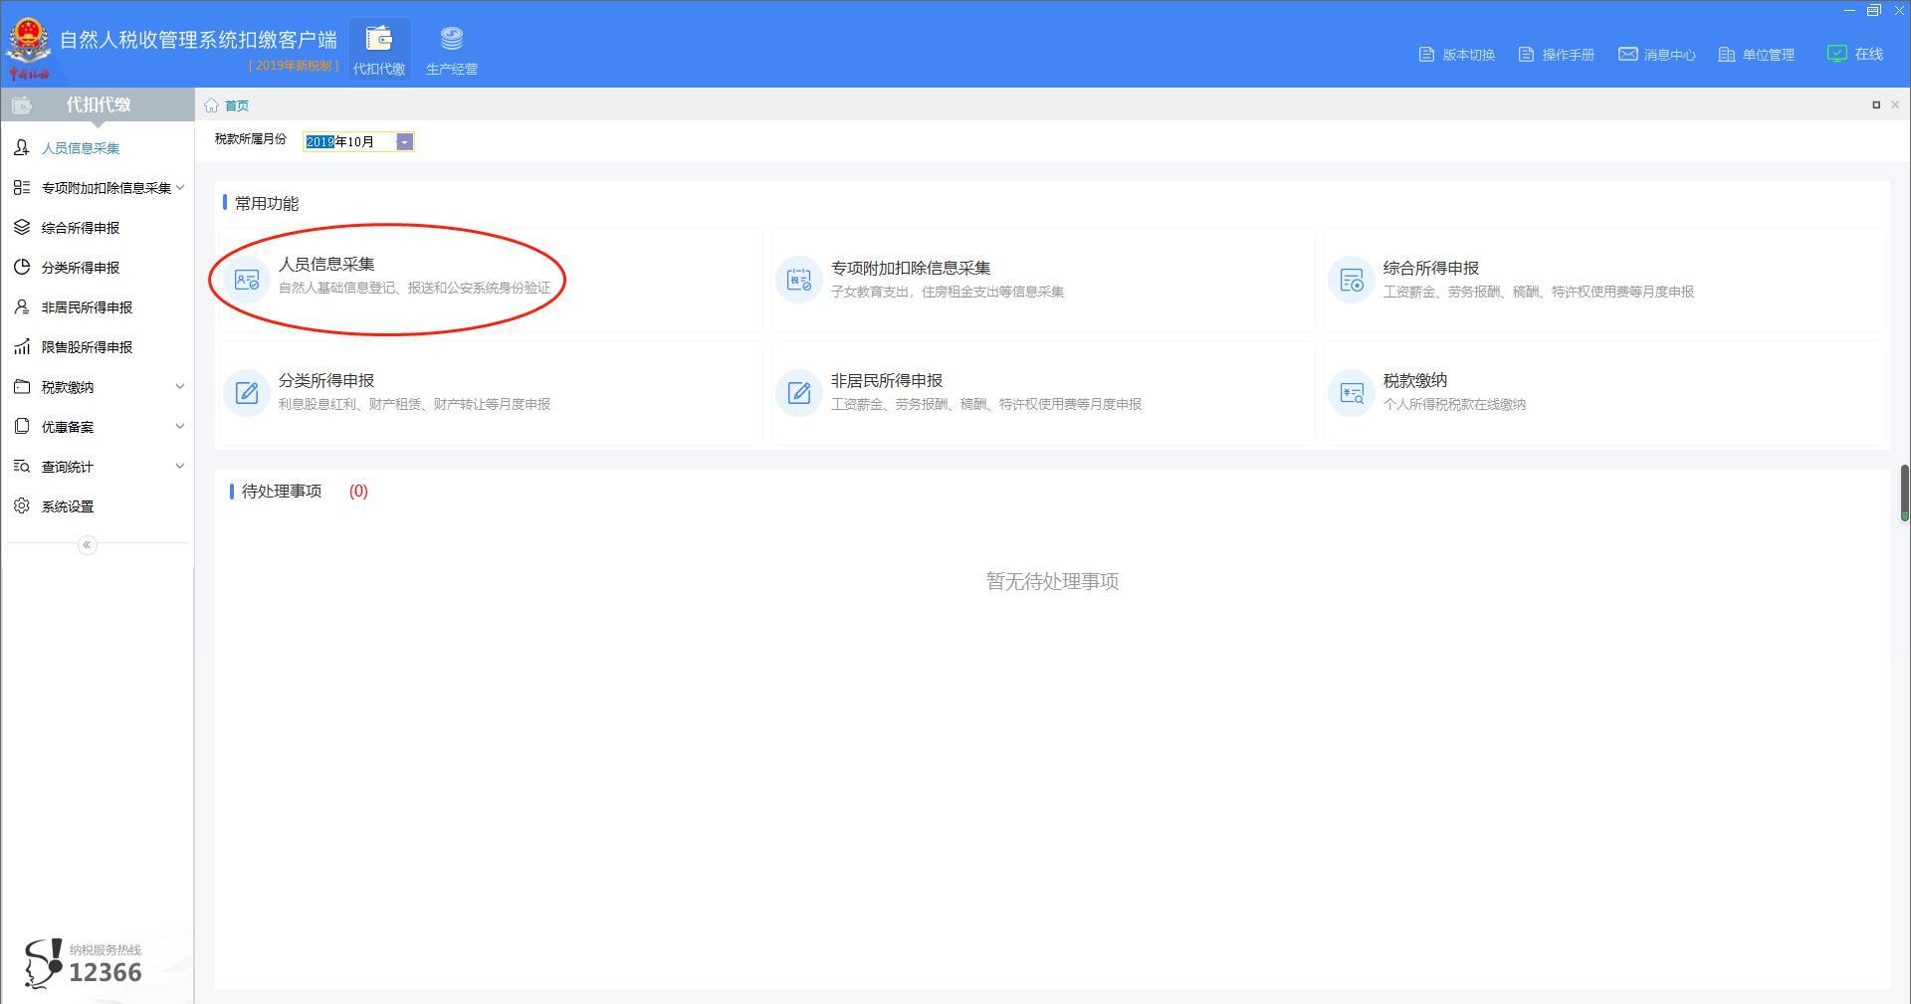Click the 税款缴纳 card icon

(1352, 393)
